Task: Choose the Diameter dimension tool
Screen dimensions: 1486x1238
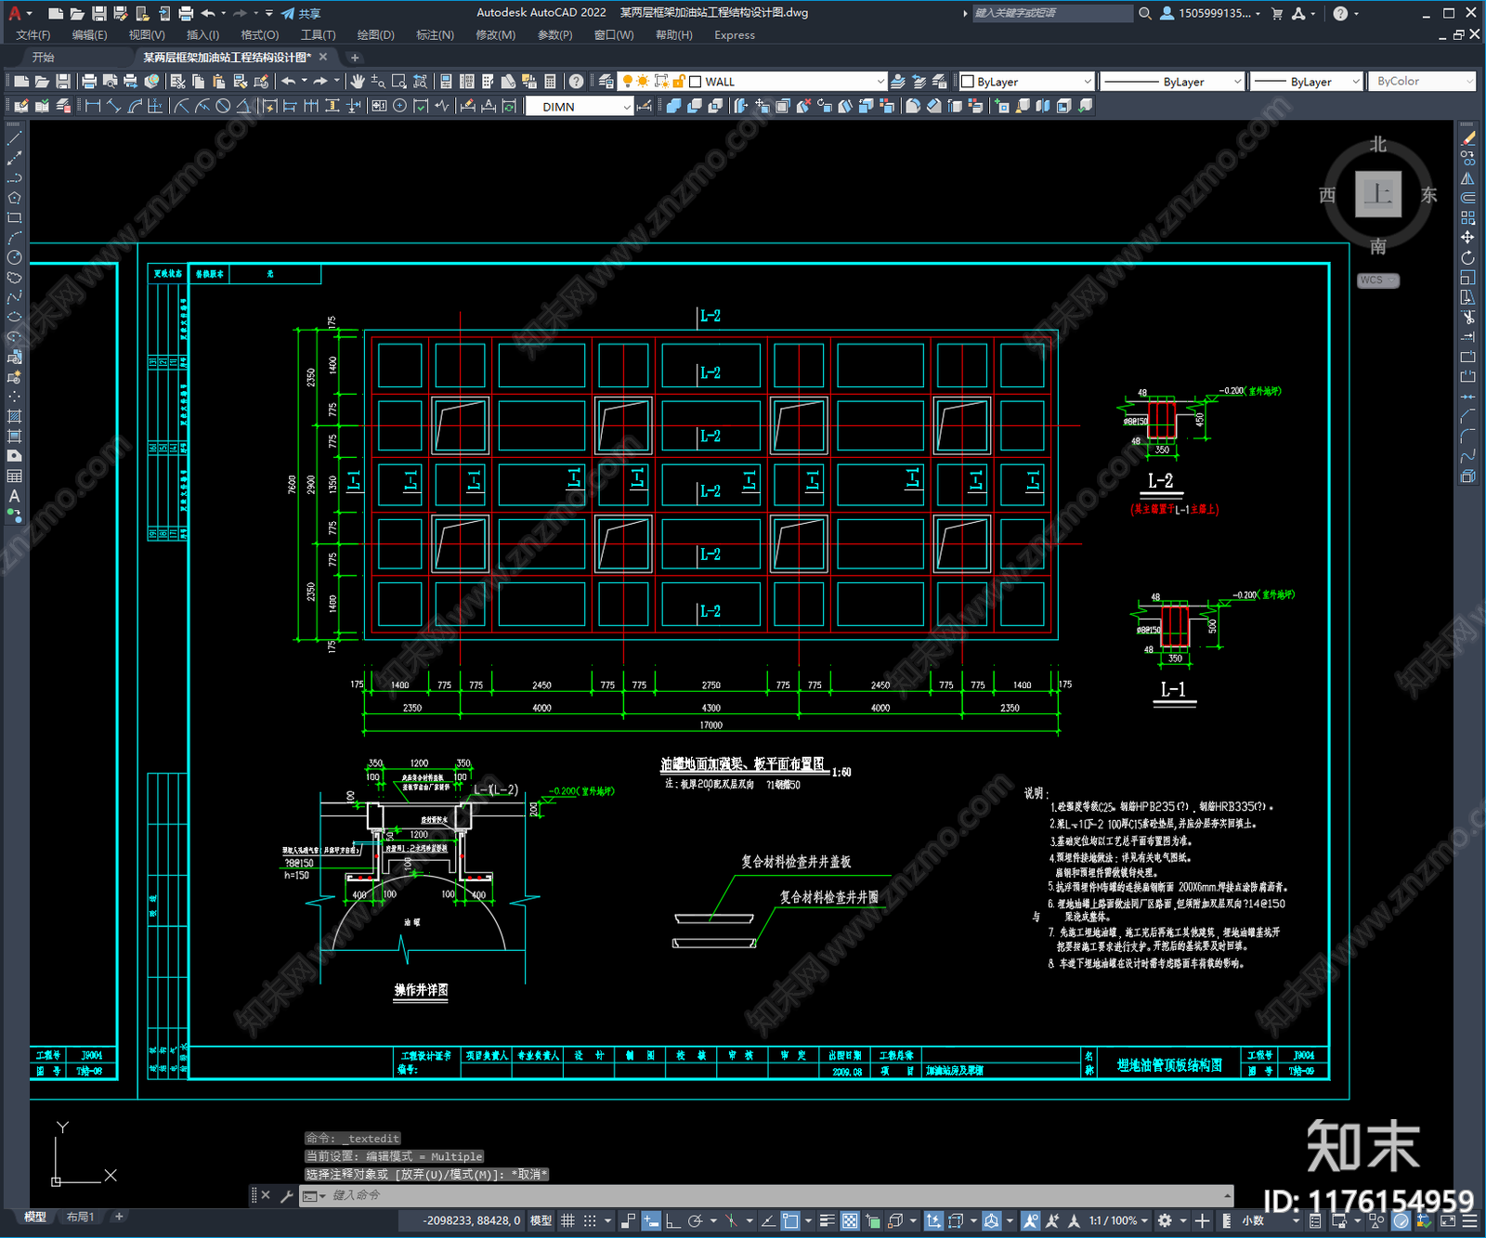Action: pos(223,106)
